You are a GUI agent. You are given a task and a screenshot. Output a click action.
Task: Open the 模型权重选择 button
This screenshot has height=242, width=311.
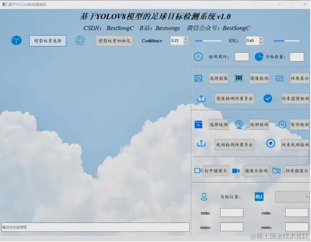[48, 41]
